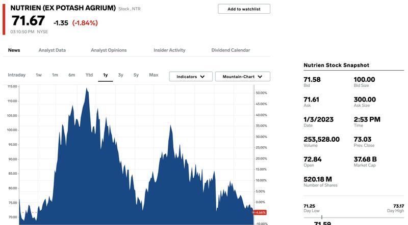Click the 100.00 Bid Size value
The width and height of the screenshot is (408, 225).
[x=364, y=80]
